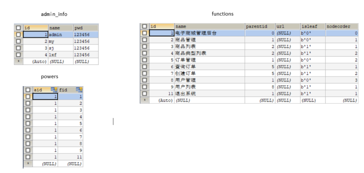The height and width of the screenshot is (173, 364).
Task: Toggle the select-all checkbox in functions header
Action: pos(144,26)
